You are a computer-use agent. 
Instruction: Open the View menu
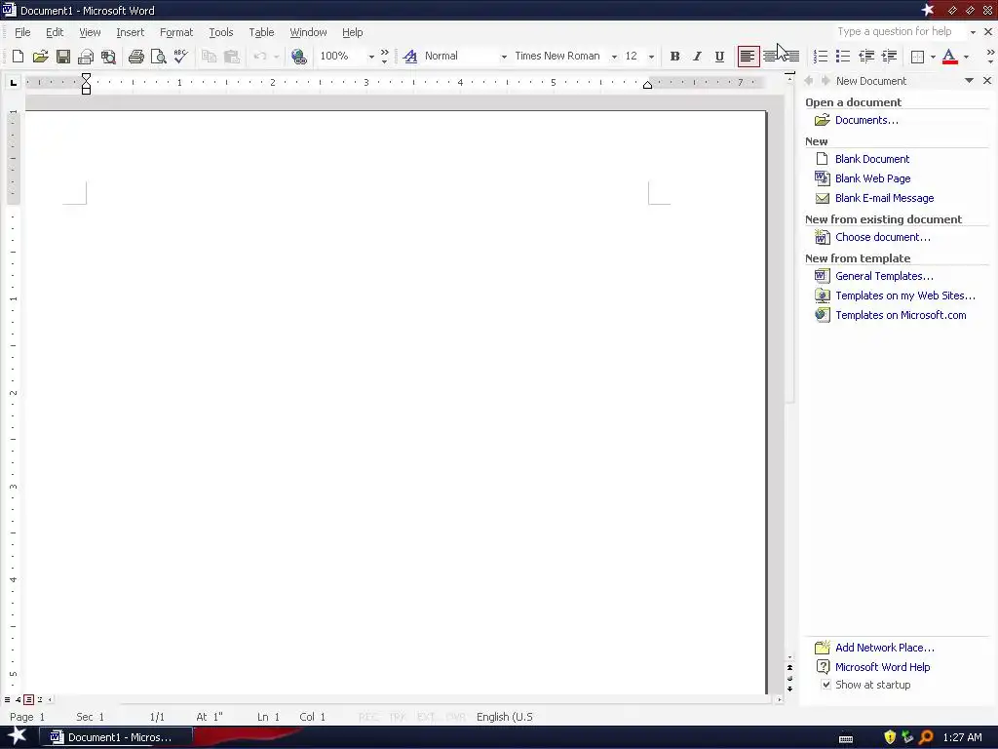coord(90,32)
